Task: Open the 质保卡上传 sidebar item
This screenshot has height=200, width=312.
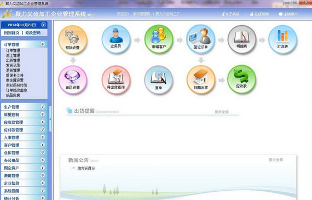Action: [x=15, y=75]
